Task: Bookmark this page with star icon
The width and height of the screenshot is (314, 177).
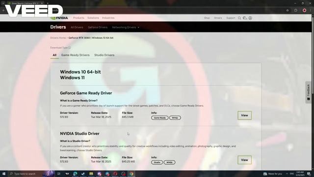Action: (288, 10)
